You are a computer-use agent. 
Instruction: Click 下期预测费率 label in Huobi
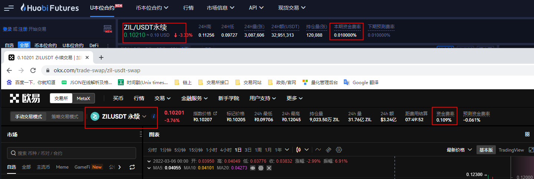pyautogui.click(x=381, y=27)
